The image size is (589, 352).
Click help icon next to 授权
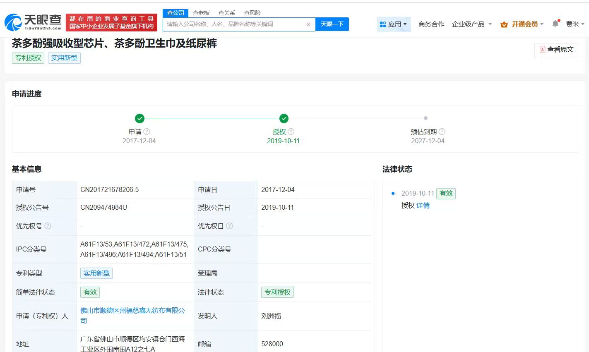tap(291, 132)
